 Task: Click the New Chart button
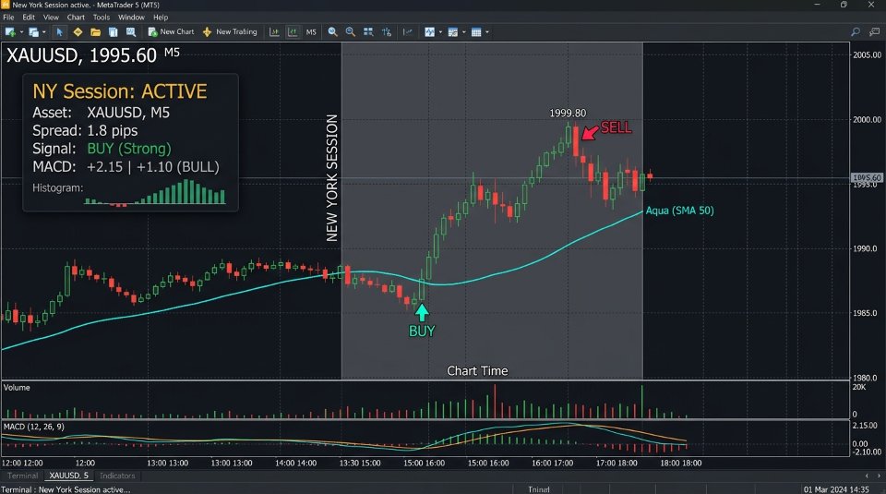point(171,32)
